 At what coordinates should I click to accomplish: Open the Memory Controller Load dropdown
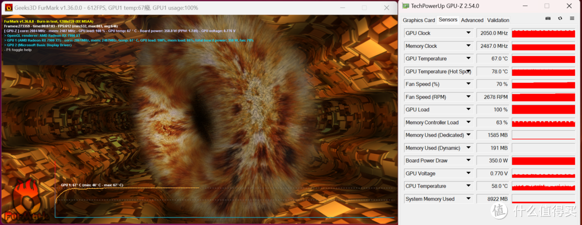pos(468,123)
